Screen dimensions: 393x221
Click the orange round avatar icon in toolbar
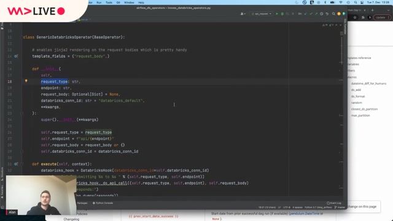pos(339,14)
